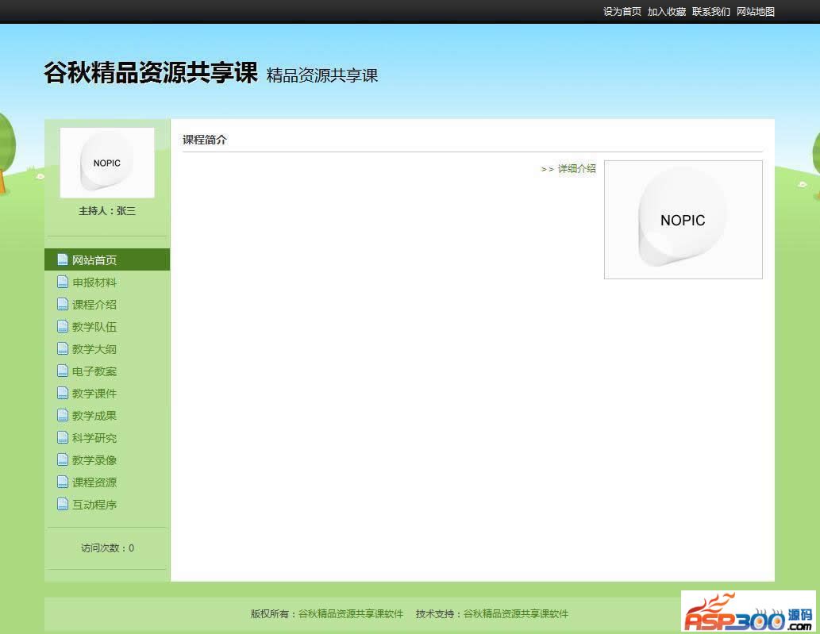The height and width of the screenshot is (634, 820).
Task: Click the 详细介绍 link in course intro
Action: 576,169
